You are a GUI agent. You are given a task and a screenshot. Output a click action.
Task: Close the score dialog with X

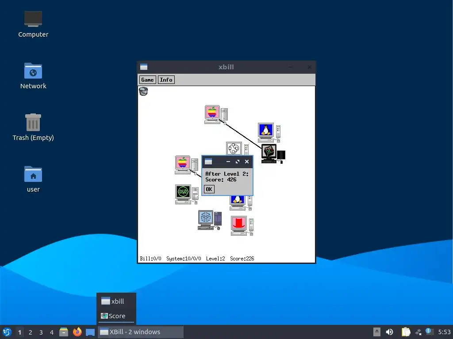[247, 162]
